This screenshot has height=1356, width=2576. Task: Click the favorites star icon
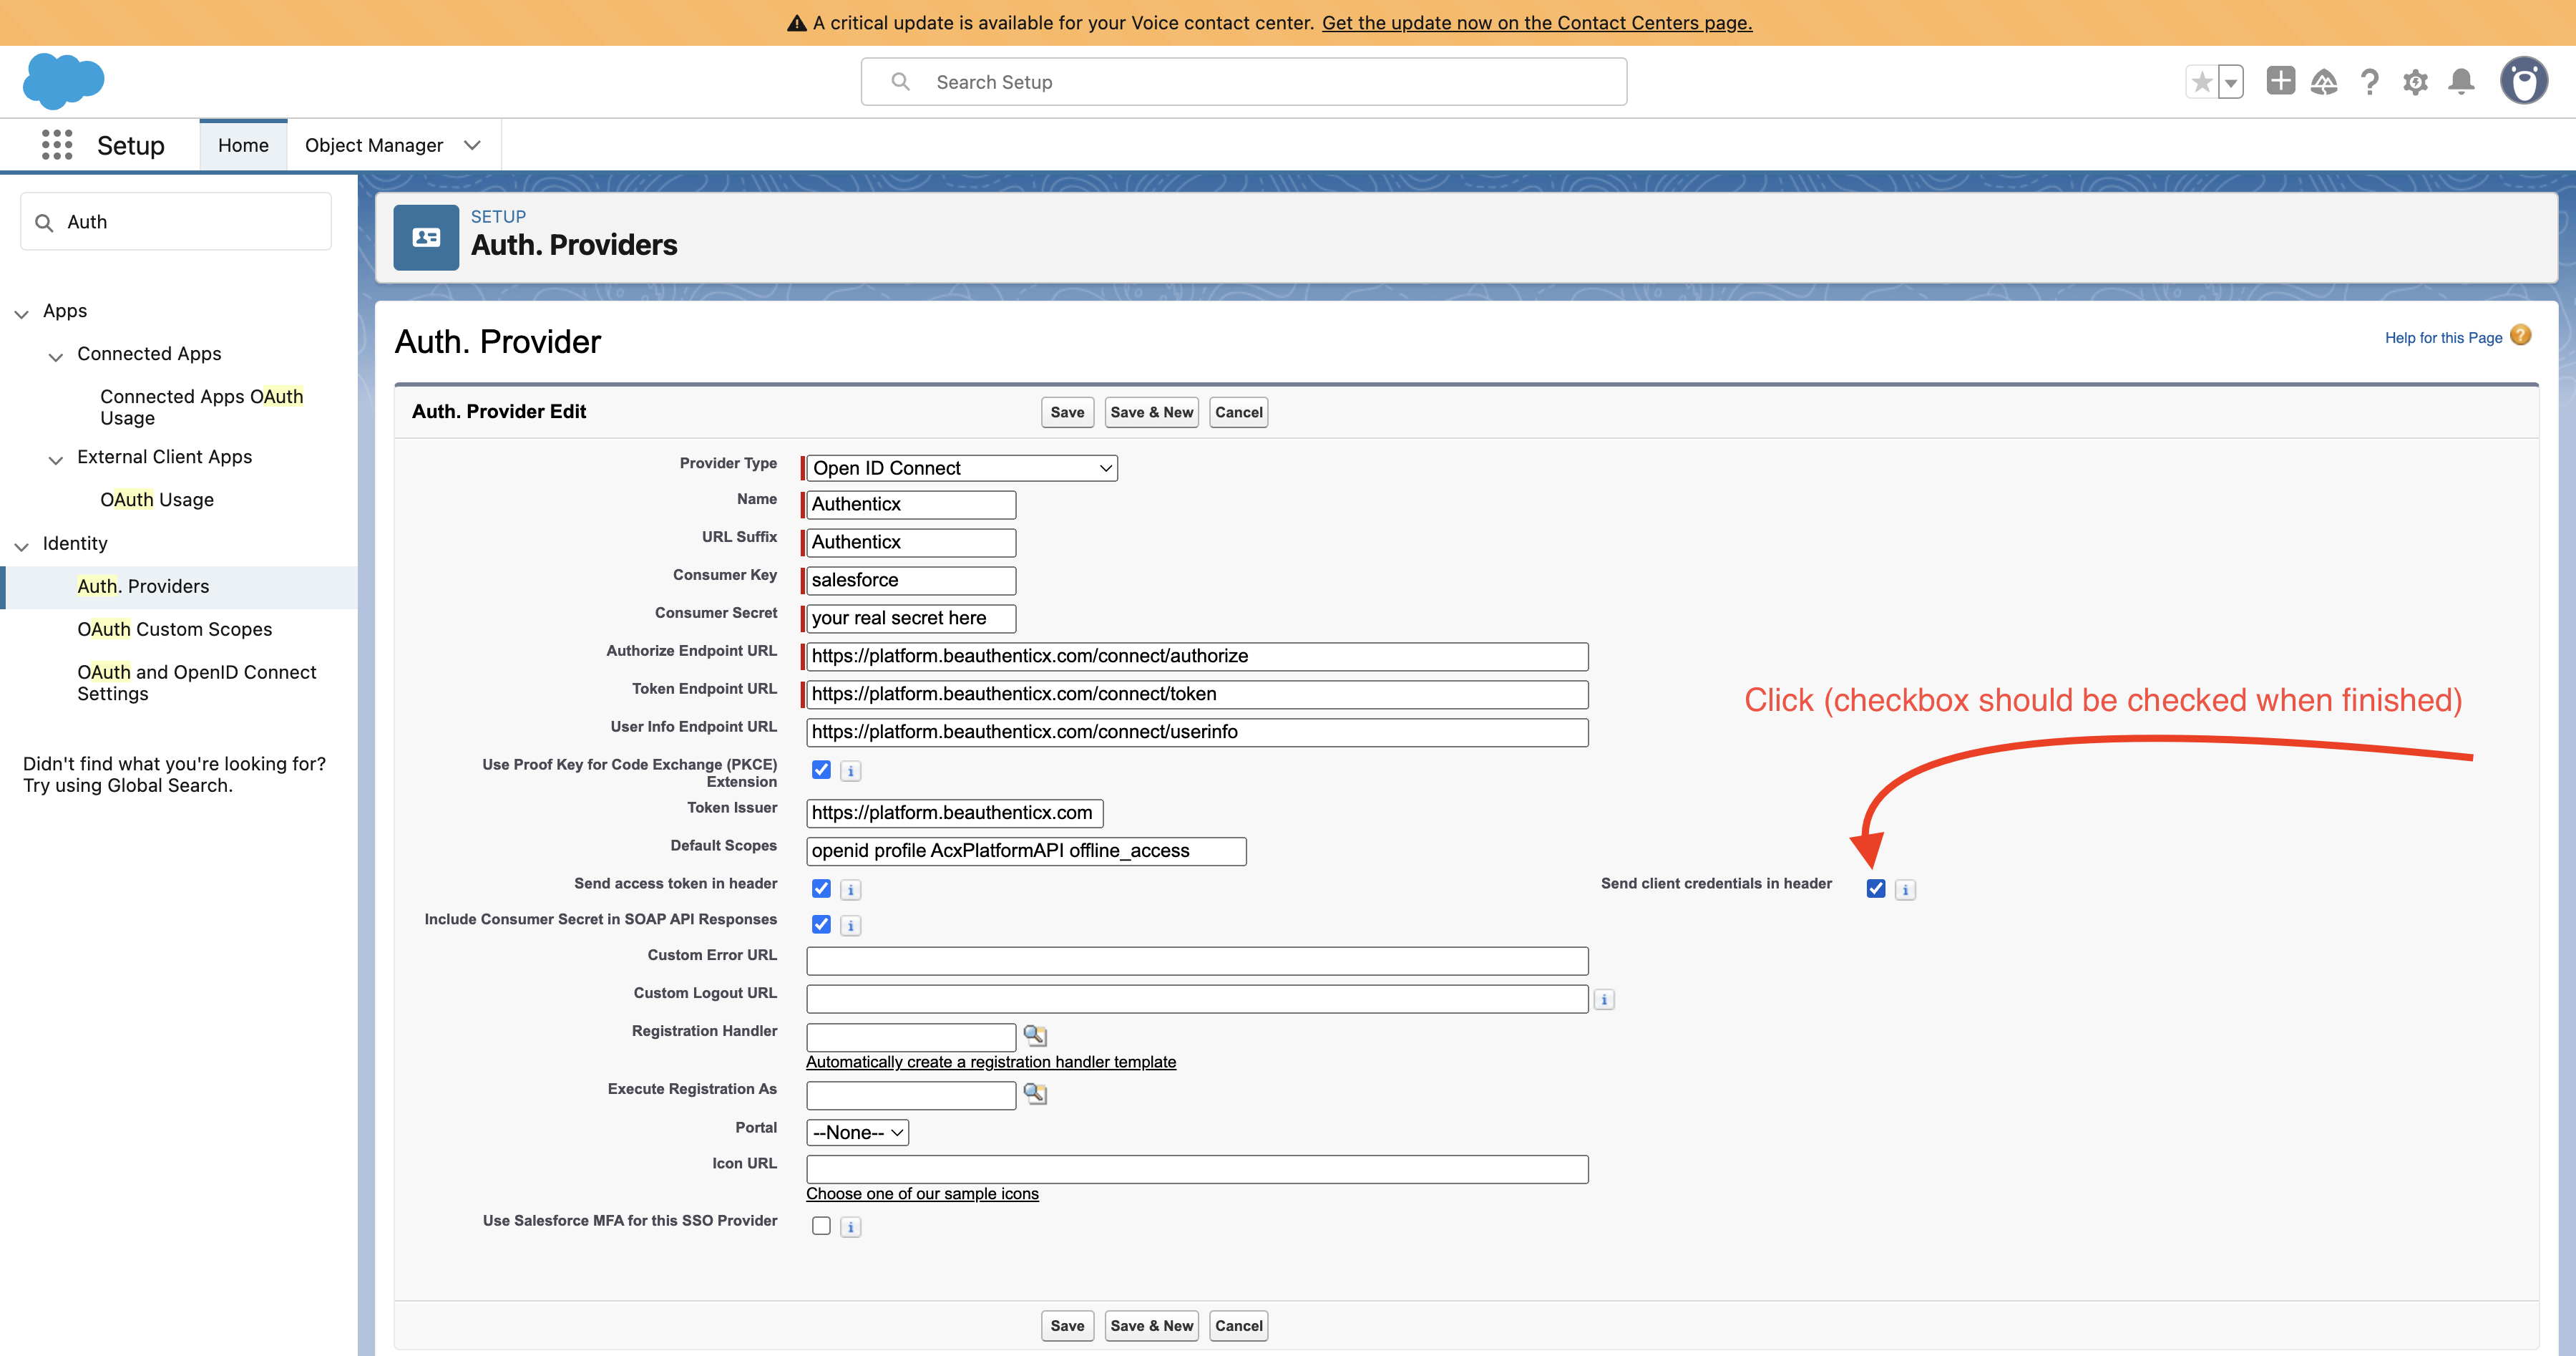[2201, 82]
